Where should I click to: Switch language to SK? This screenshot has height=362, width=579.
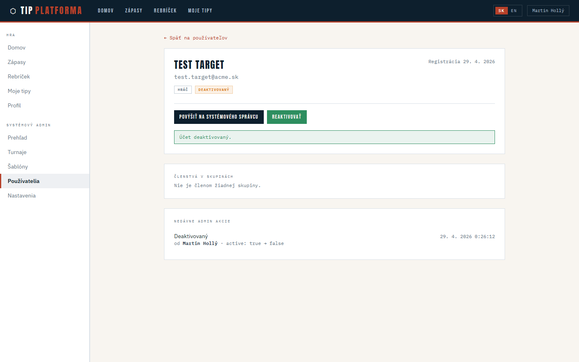(501, 11)
